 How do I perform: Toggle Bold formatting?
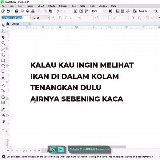pos(60,18)
